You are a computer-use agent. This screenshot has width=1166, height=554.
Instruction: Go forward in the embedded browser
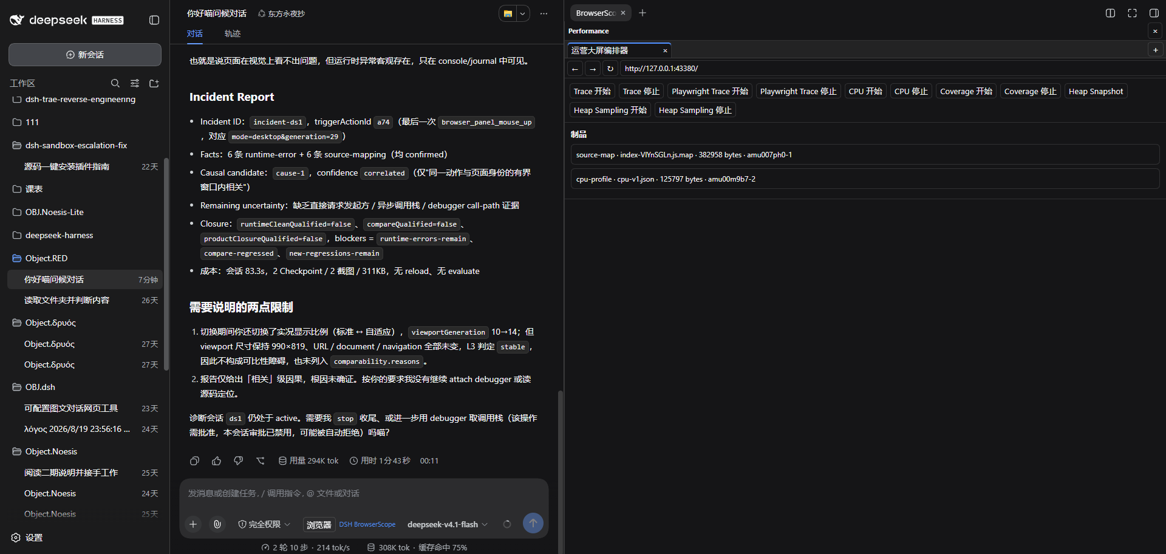593,69
